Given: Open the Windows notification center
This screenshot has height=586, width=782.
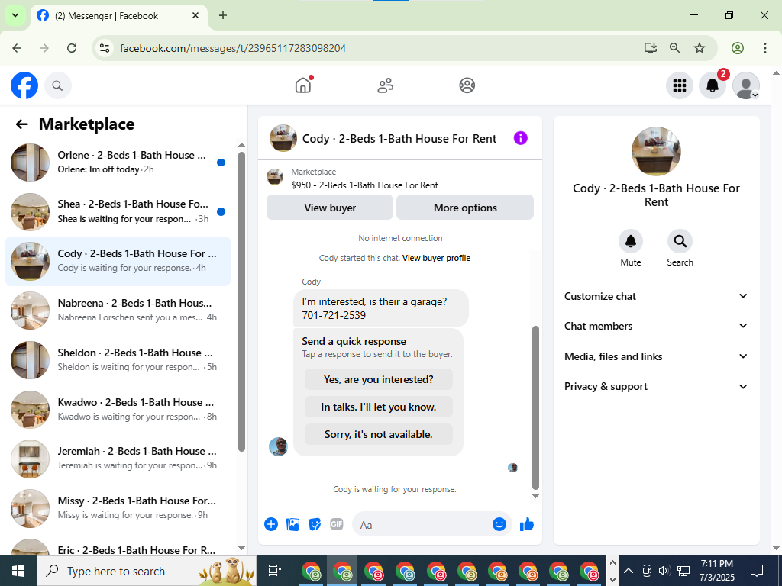Looking at the screenshot, I should click(x=757, y=571).
